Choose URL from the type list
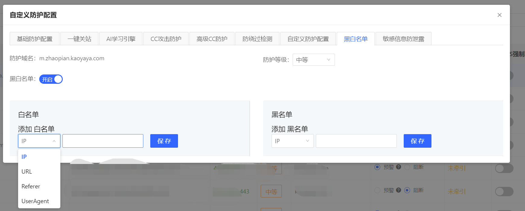The height and width of the screenshot is (211, 525). click(x=27, y=172)
